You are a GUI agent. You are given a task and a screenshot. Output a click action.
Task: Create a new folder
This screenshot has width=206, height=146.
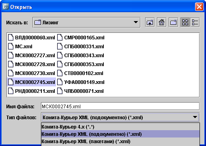coord(174,22)
